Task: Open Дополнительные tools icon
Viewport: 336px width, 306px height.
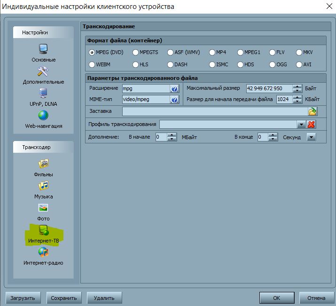Action: click(43, 71)
